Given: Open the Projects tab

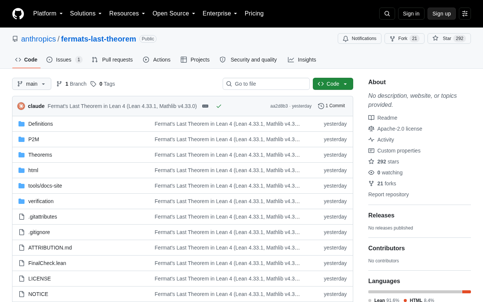Looking at the screenshot, I should click(x=195, y=60).
